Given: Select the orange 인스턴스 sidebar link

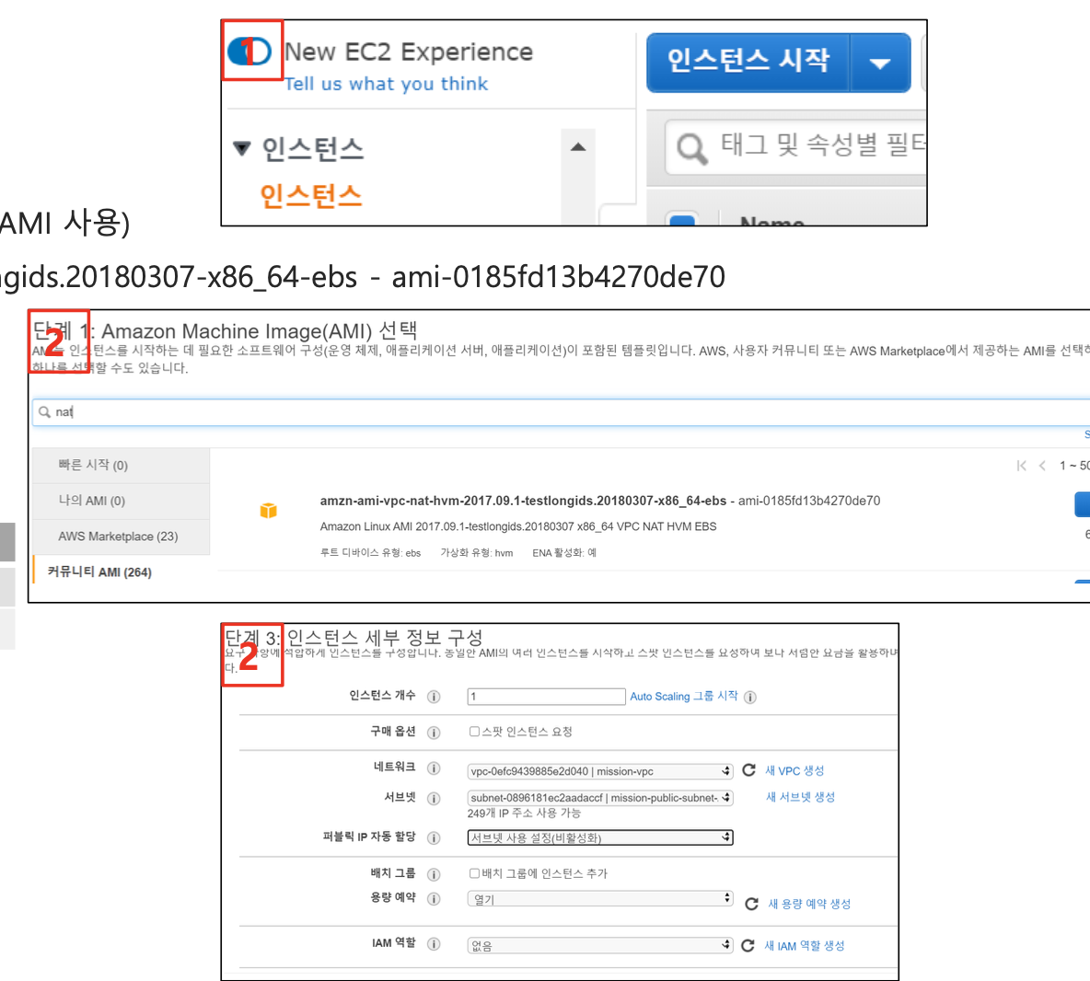Looking at the screenshot, I should coord(311,196).
